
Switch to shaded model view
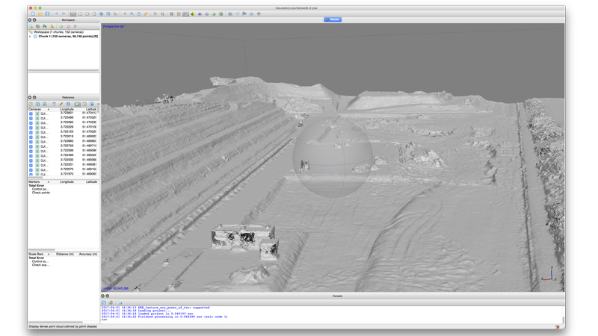click(x=193, y=13)
